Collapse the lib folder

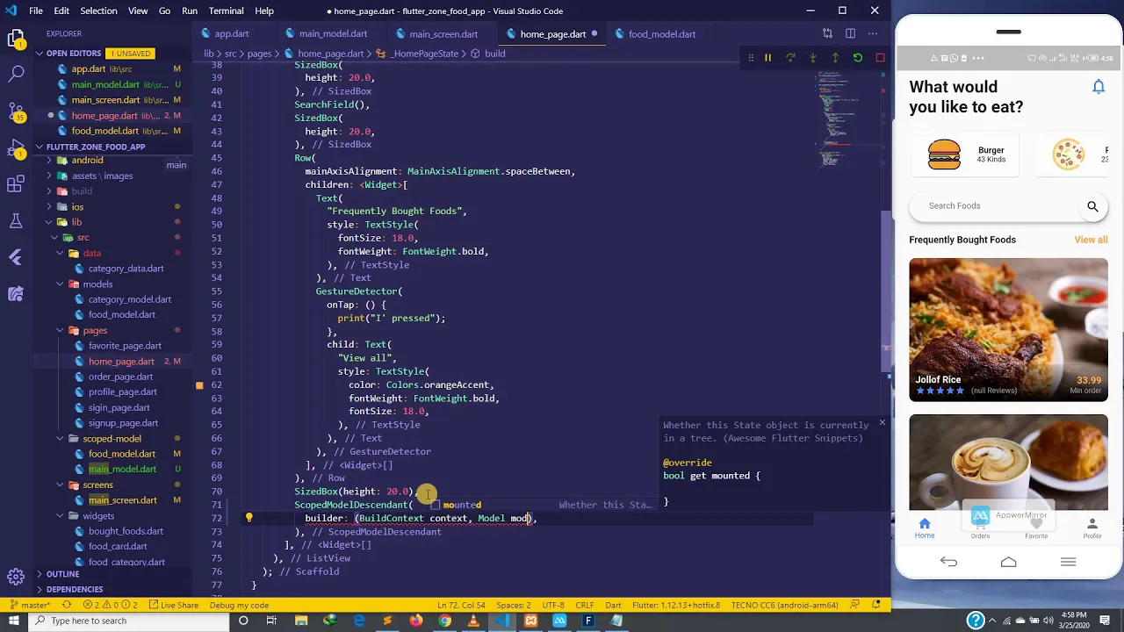click(x=50, y=222)
